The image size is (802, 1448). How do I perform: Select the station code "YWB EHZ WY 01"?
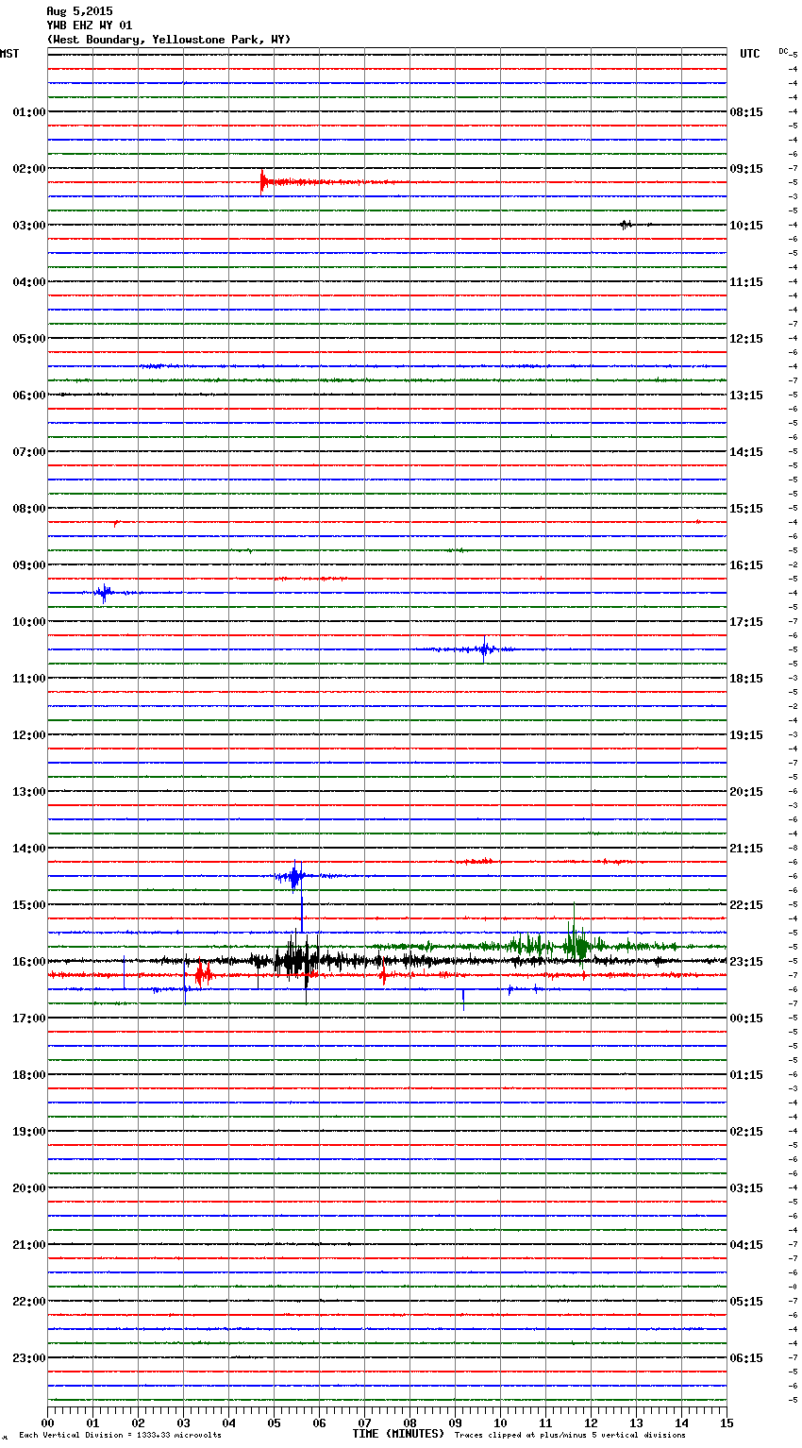point(90,25)
